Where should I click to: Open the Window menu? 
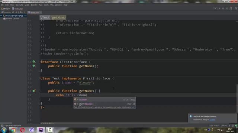click(58, 5)
